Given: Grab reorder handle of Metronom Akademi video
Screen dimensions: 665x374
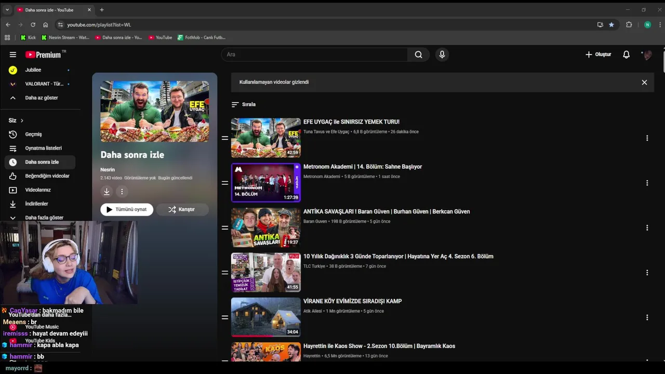Looking at the screenshot, I should [225, 183].
